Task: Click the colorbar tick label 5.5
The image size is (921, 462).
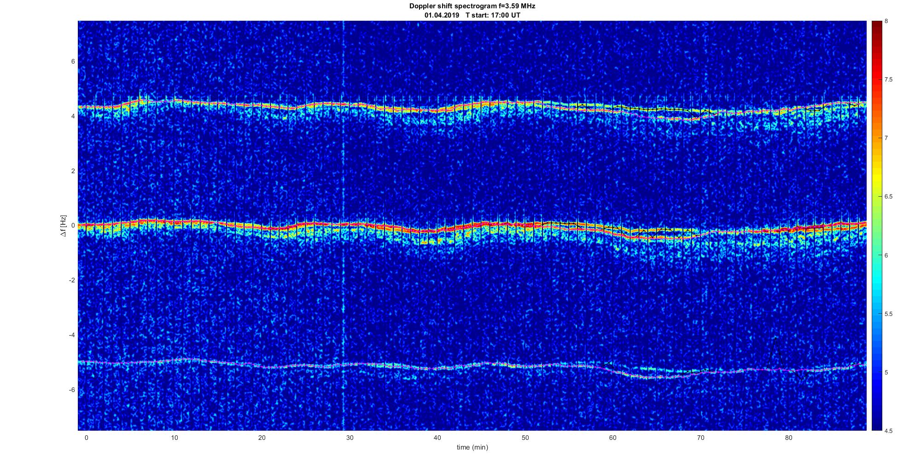Action: click(889, 314)
